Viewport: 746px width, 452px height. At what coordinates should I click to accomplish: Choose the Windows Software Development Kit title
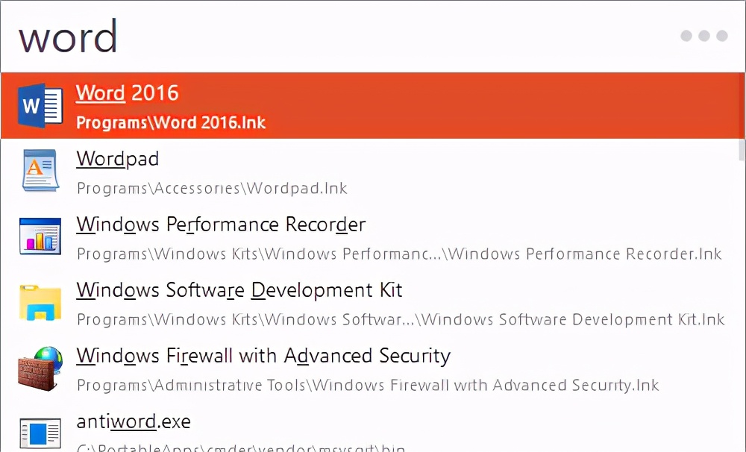[239, 290]
